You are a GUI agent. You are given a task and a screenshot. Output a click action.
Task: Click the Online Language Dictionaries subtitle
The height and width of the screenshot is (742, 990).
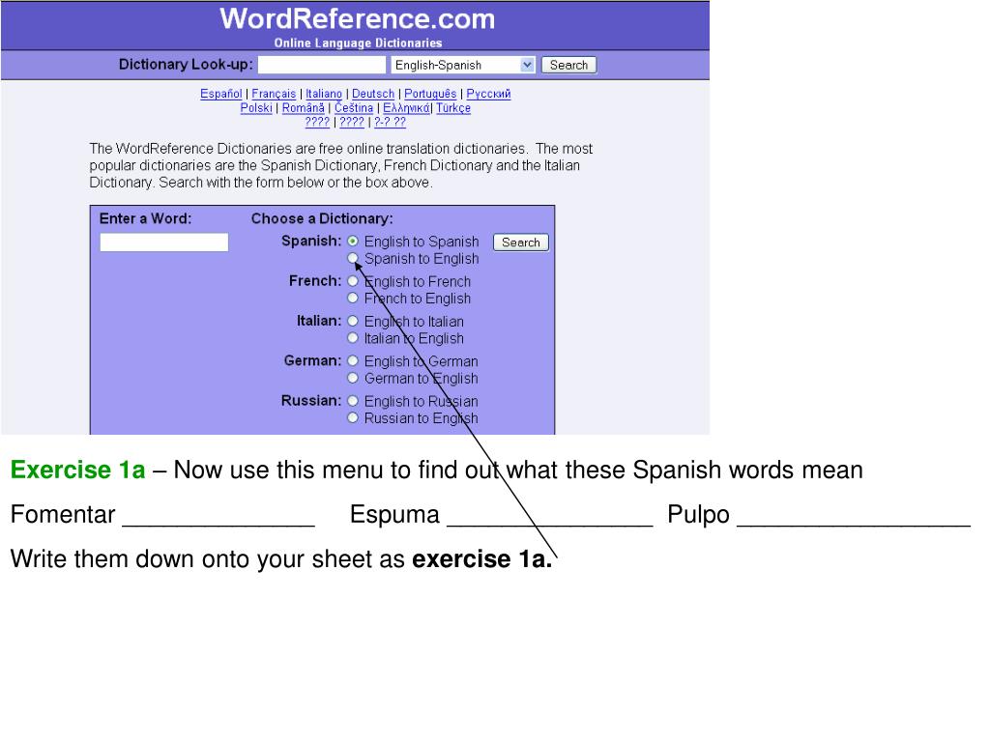pos(358,43)
